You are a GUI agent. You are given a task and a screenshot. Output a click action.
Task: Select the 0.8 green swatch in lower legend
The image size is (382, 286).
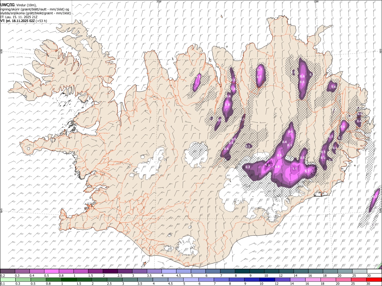click(x=54, y=279)
